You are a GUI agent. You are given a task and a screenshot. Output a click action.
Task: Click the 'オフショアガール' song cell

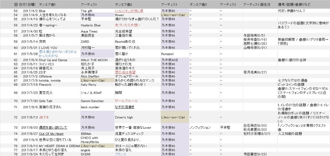coord(127,76)
